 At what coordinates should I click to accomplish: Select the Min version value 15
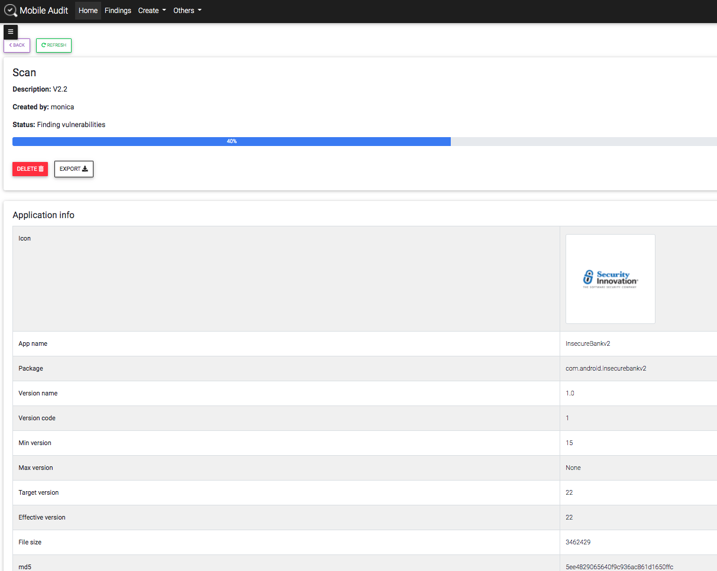click(569, 443)
